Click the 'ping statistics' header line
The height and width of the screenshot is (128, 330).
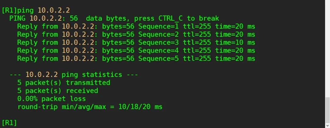73,74
